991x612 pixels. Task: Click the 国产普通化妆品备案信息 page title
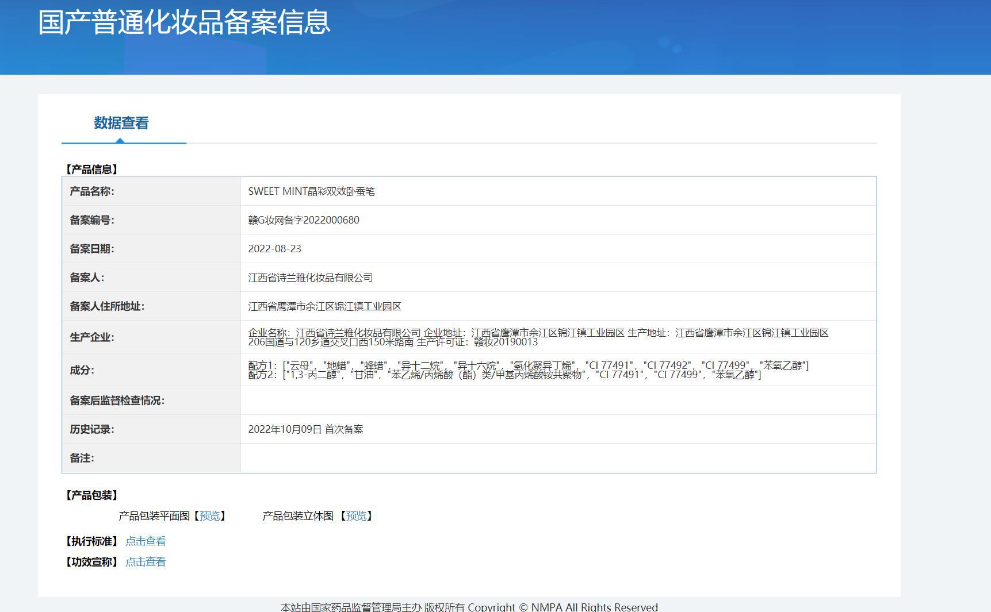(184, 22)
